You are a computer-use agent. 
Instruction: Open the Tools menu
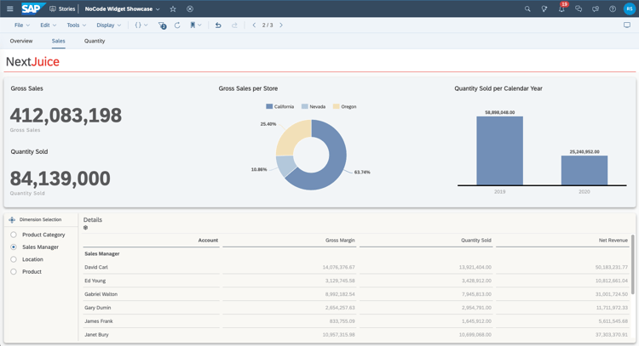click(x=76, y=25)
